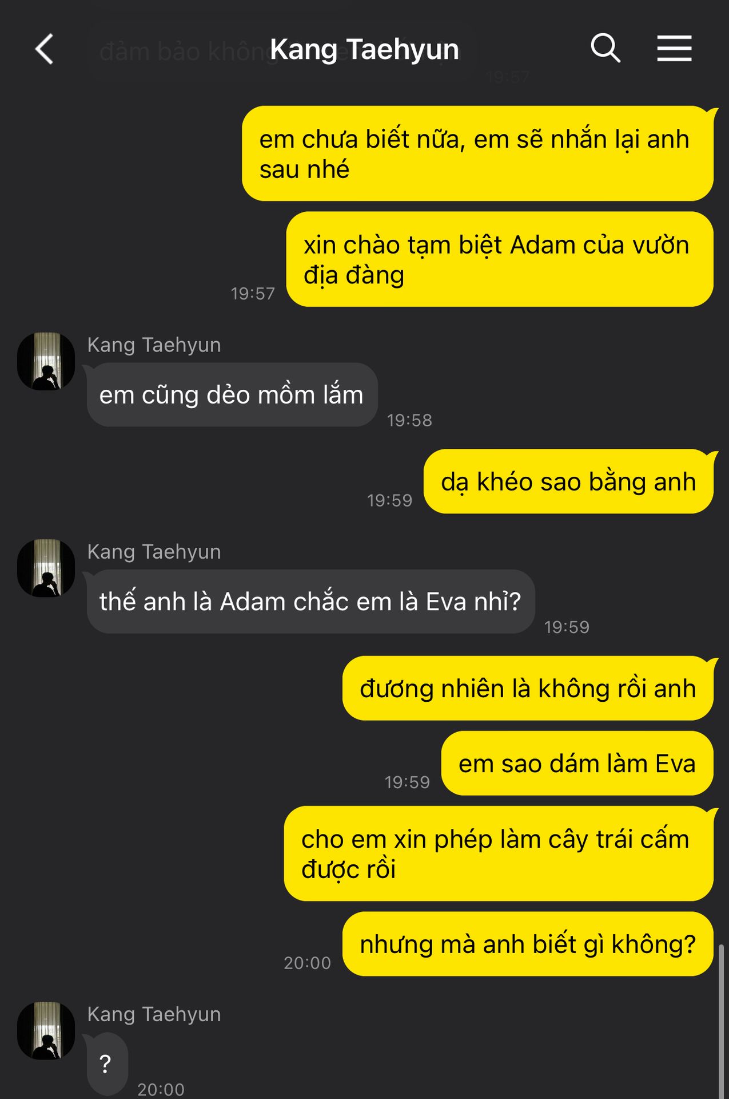Tap bubble "cho em xin phép làm cây trái cấm"
Viewport: 729px width, 1099px height.
(499, 853)
